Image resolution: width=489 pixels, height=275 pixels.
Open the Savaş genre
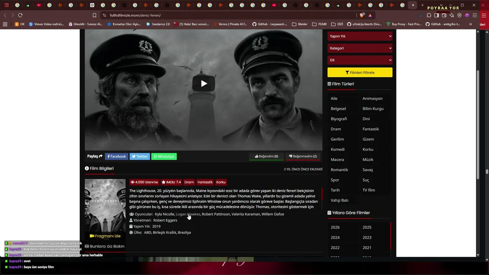coord(368,170)
